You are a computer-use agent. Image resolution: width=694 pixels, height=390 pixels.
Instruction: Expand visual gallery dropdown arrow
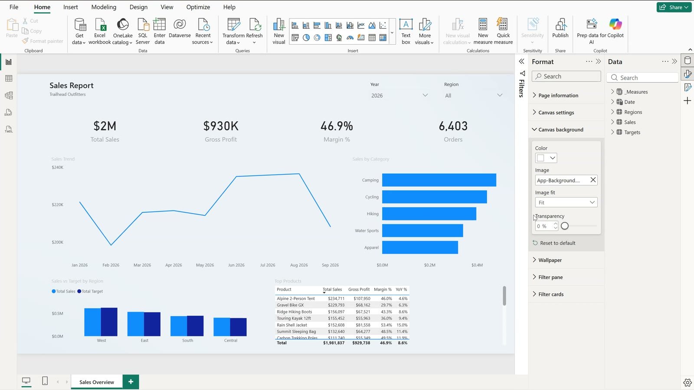[392, 32]
